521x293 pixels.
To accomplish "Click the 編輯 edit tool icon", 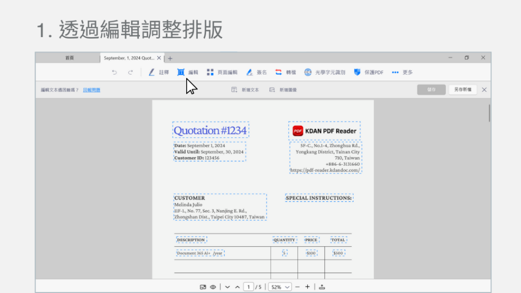I will (x=181, y=72).
